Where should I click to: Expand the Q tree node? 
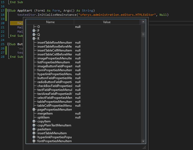coord(34,35)
